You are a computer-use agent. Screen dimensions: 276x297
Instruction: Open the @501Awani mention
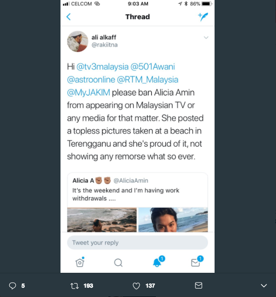tap(153, 67)
